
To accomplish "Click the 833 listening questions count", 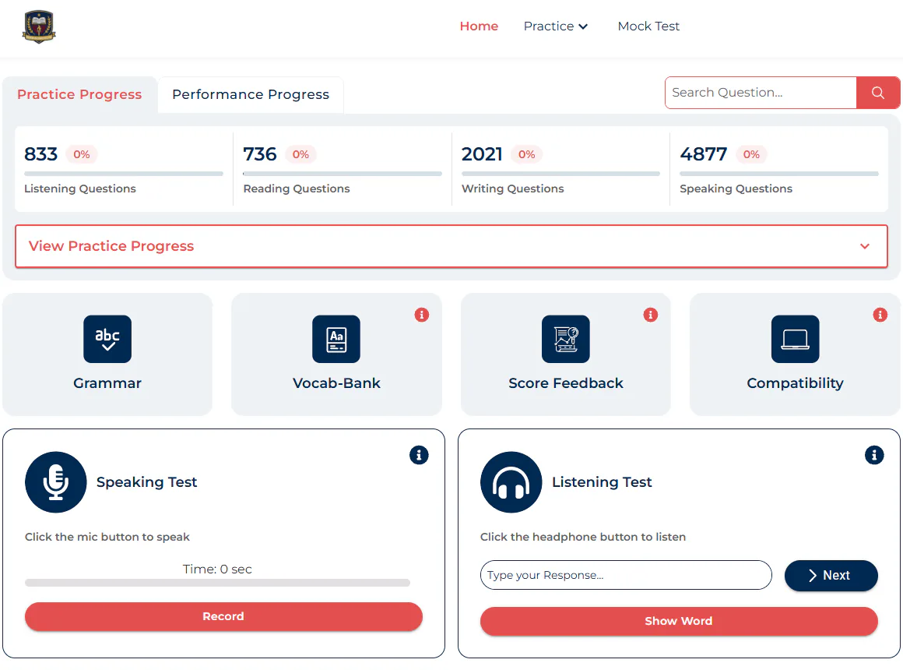I will coord(41,154).
